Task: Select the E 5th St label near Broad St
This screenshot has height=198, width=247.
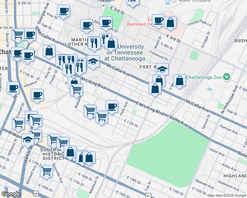Action: (25, 3)
